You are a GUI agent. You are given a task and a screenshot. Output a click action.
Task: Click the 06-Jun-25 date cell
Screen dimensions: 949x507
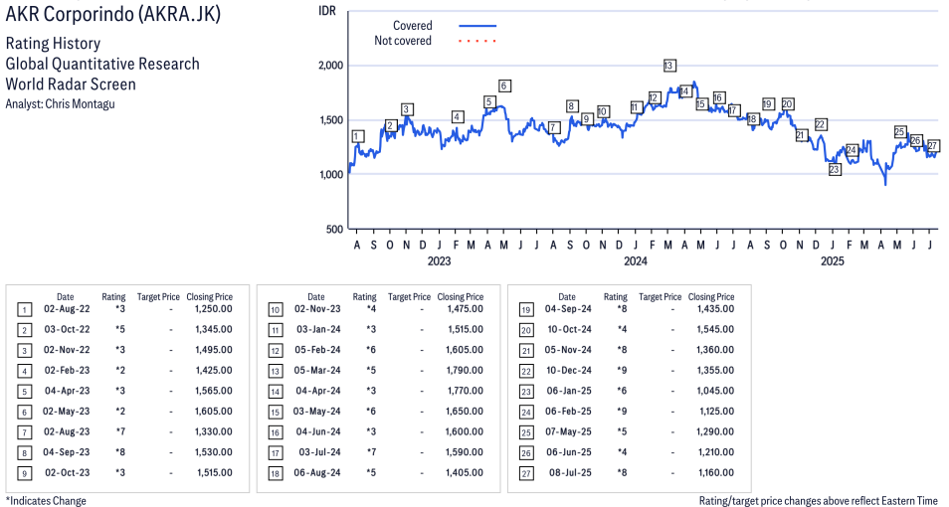(569, 452)
